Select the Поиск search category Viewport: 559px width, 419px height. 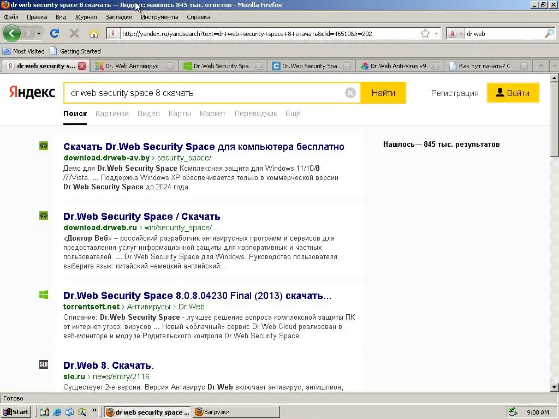[x=75, y=113]
